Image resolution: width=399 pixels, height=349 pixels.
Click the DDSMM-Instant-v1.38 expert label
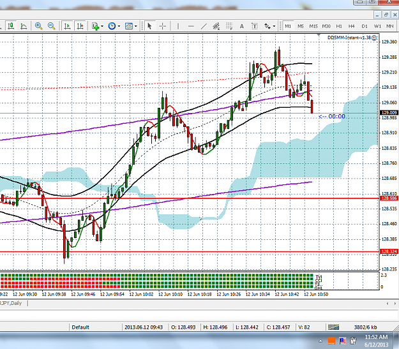coord(349,38)
